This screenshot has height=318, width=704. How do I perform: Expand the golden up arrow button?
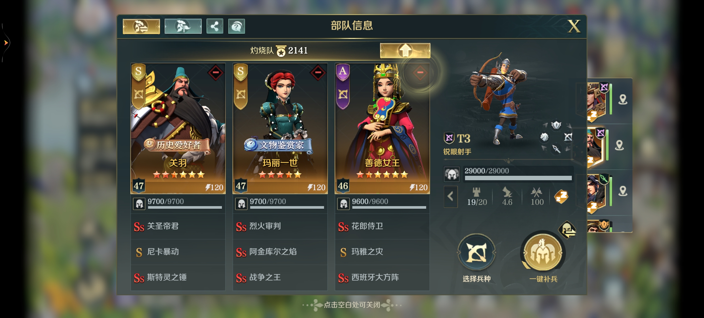point(405,51)
